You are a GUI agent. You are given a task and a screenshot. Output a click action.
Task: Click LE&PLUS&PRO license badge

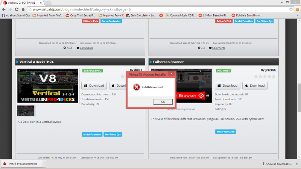(93, 71)
